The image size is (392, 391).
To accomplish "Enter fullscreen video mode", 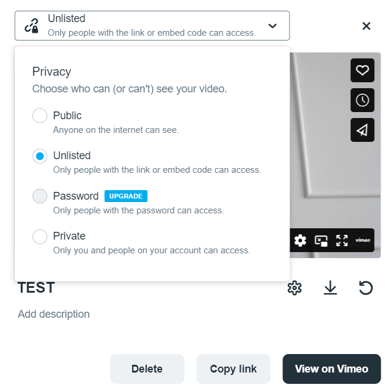I will point(342,240).
